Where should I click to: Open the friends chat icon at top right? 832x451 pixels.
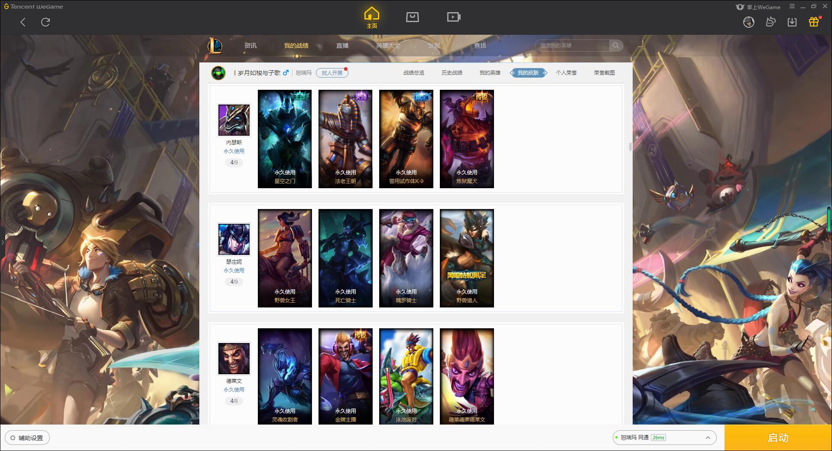click(x=770, y=22)
